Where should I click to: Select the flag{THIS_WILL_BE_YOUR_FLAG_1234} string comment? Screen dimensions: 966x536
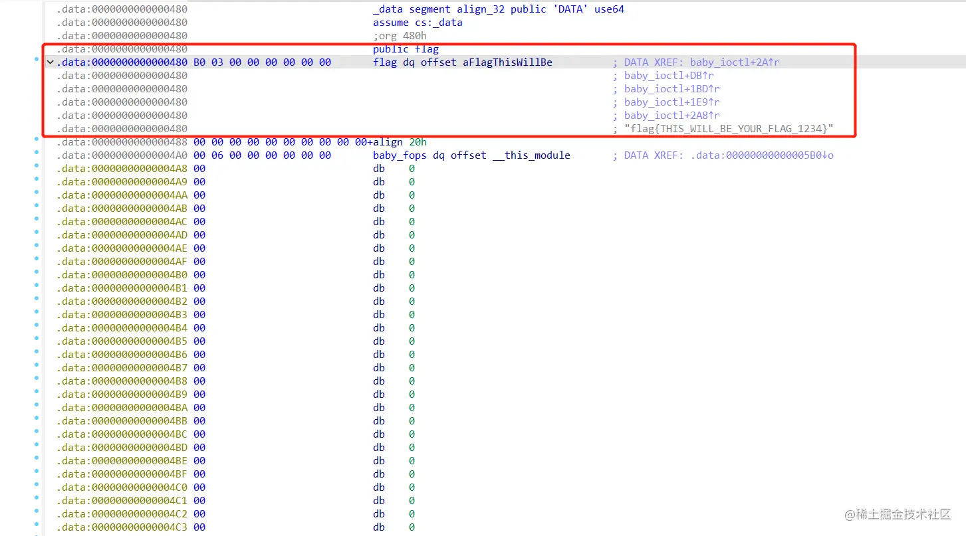729,129
